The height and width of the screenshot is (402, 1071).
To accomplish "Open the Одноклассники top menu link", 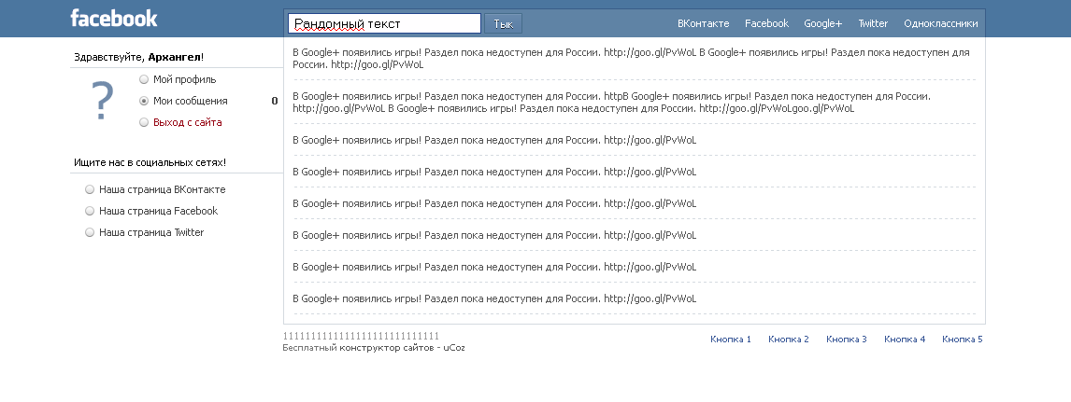I will 941,24.
